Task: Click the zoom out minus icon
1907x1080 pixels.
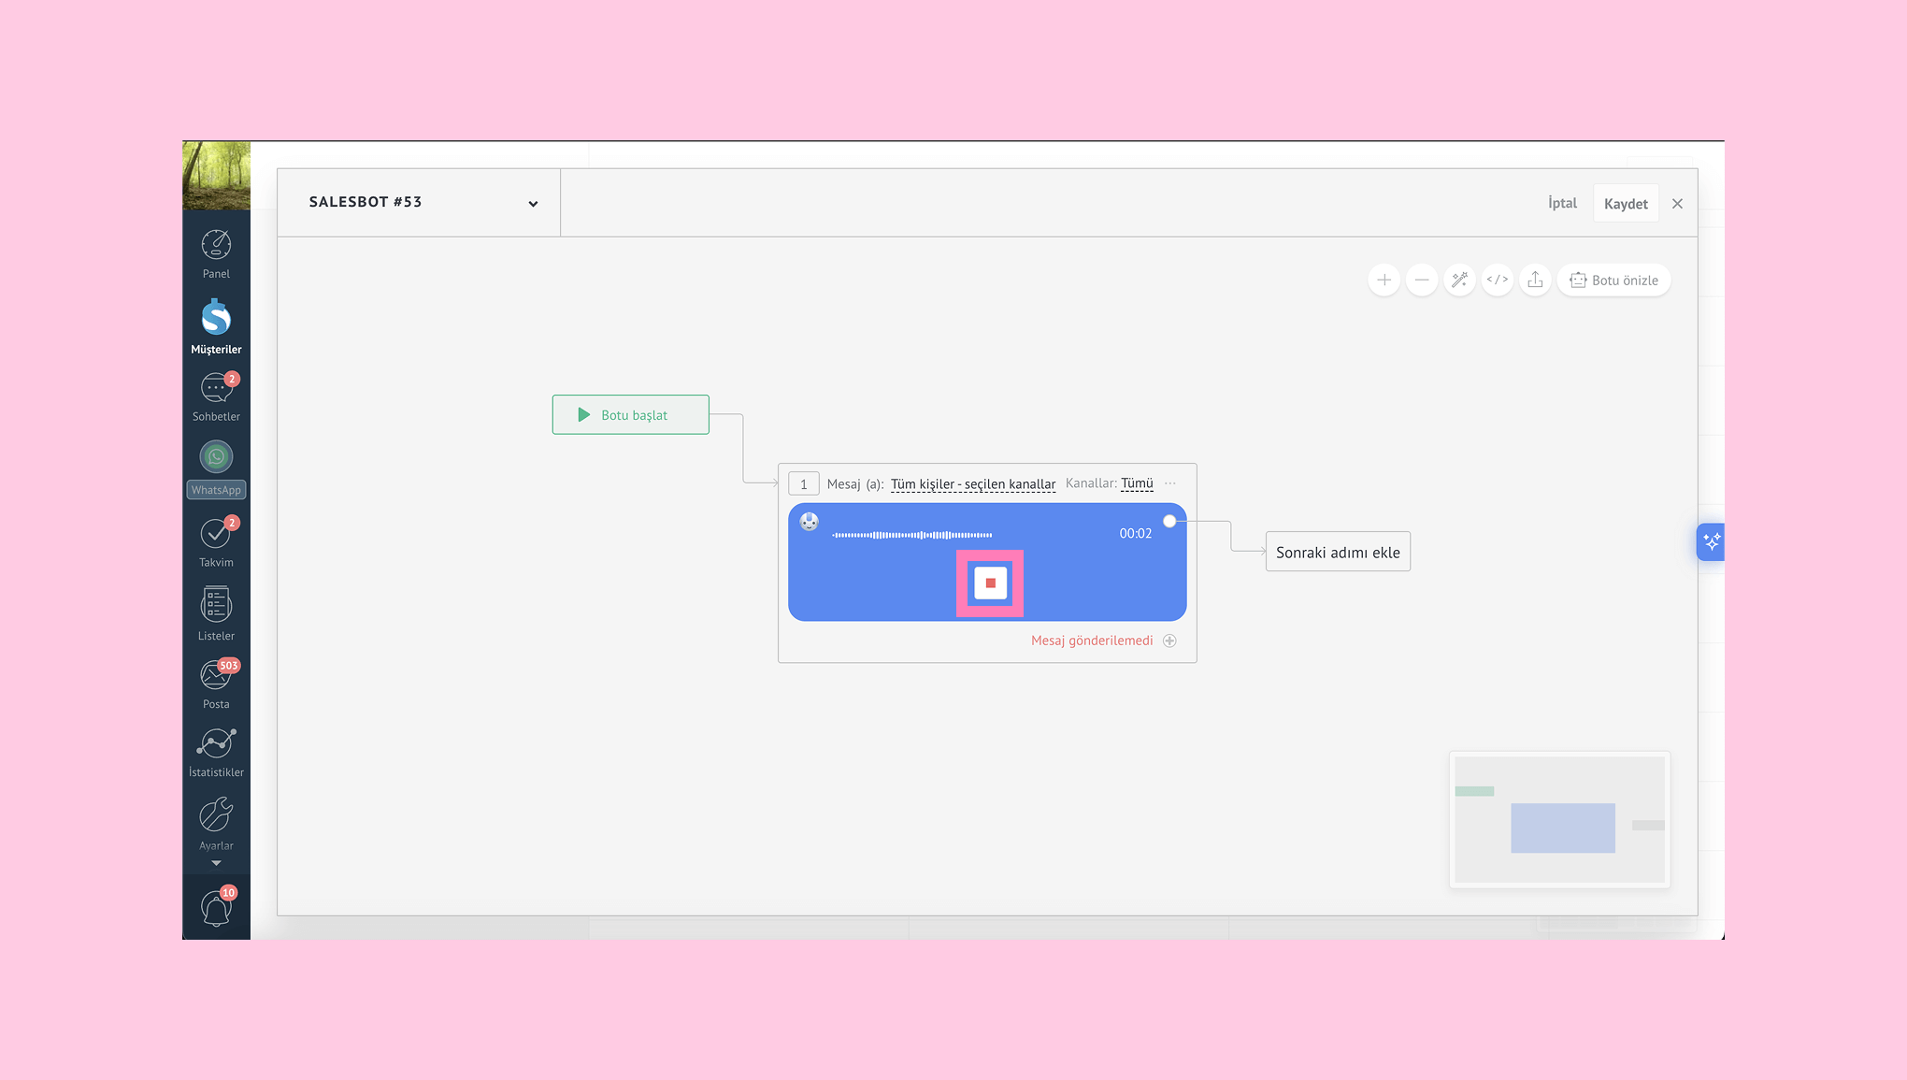Action: [x=1421, y=280]
